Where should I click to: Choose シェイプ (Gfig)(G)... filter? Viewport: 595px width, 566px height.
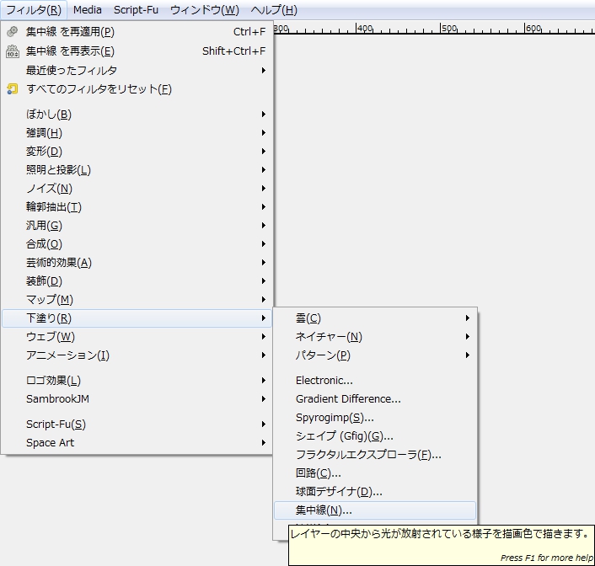coord(375,436)
